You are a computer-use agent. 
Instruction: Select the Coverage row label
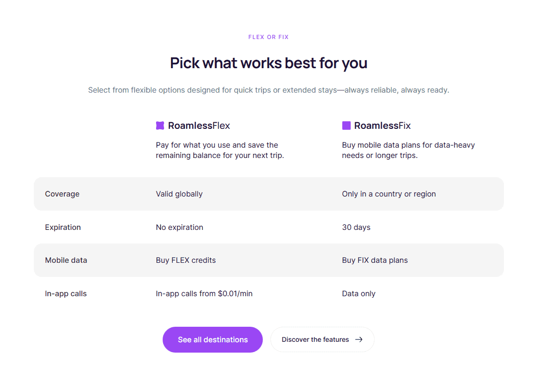tap(62, 194)
